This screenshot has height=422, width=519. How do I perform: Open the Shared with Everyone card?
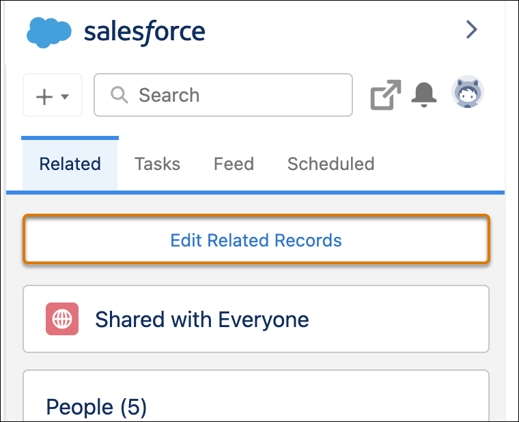(x=256, y=319)
